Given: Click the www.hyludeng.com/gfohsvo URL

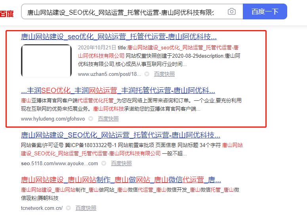Looking at the screenshot, I should (x=53, y=119).
